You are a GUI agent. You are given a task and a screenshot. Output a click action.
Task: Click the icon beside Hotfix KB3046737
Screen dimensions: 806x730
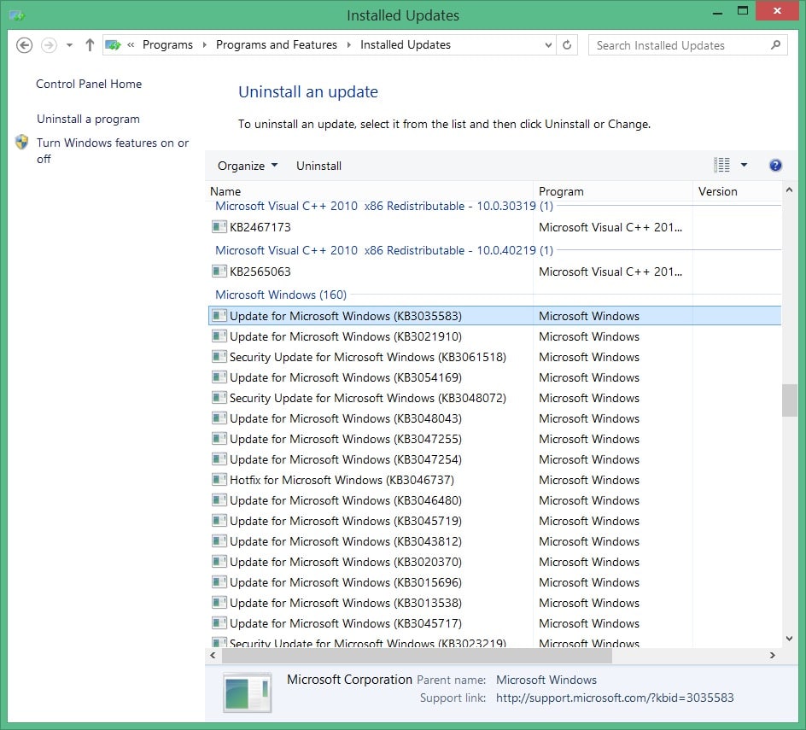tap(219, 480)
